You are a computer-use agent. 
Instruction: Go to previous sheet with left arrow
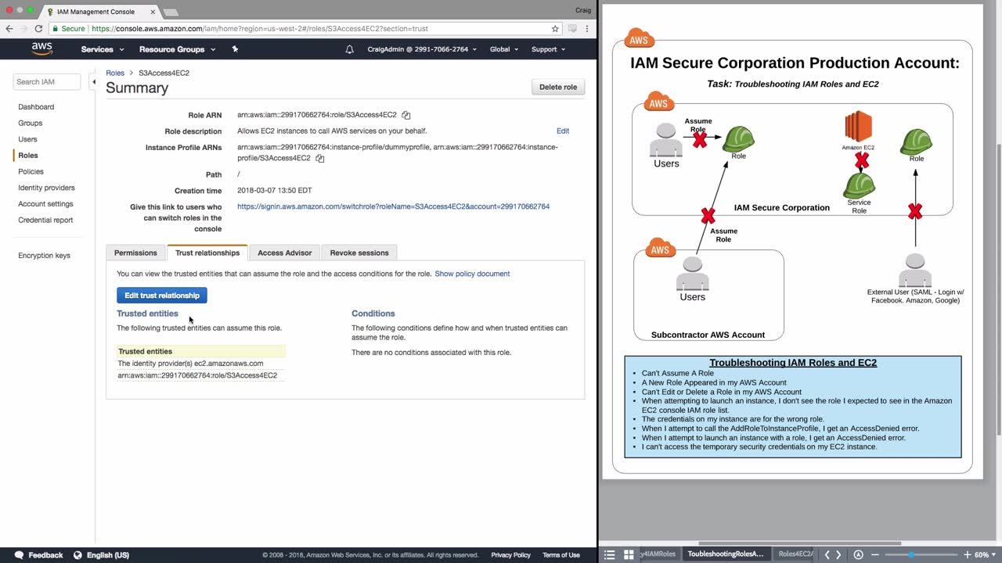click(x=827, y=554)
